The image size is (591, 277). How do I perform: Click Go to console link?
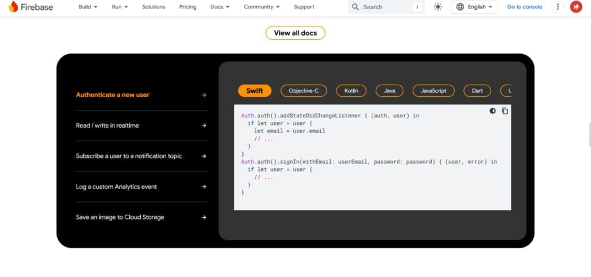(x=524, y=7)
